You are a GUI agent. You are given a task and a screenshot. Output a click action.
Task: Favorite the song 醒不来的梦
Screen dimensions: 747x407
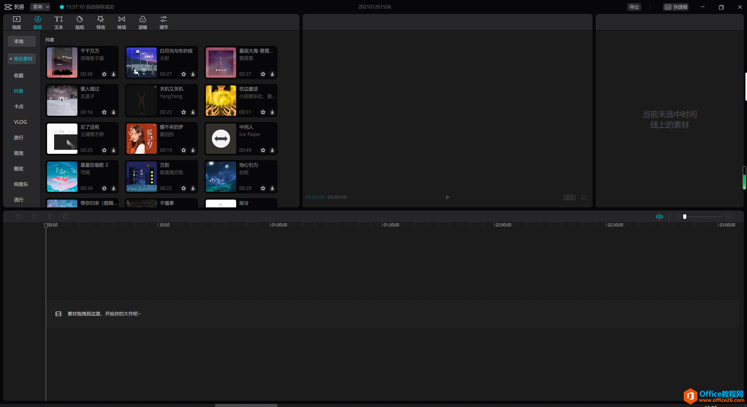tap(184, 150)
